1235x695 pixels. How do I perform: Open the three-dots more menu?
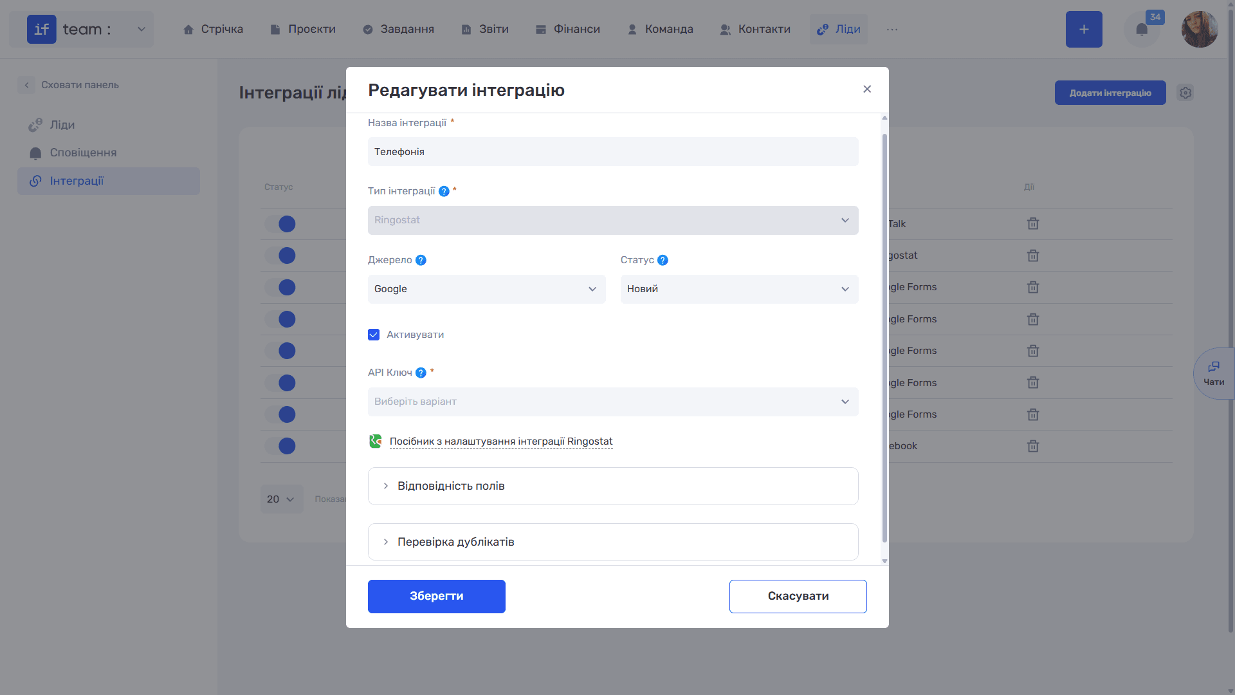[892, 30]
